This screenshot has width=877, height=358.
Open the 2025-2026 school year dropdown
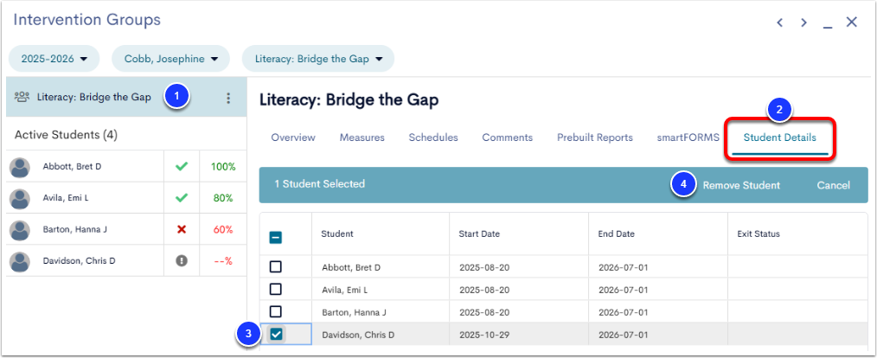pos(54,59)
